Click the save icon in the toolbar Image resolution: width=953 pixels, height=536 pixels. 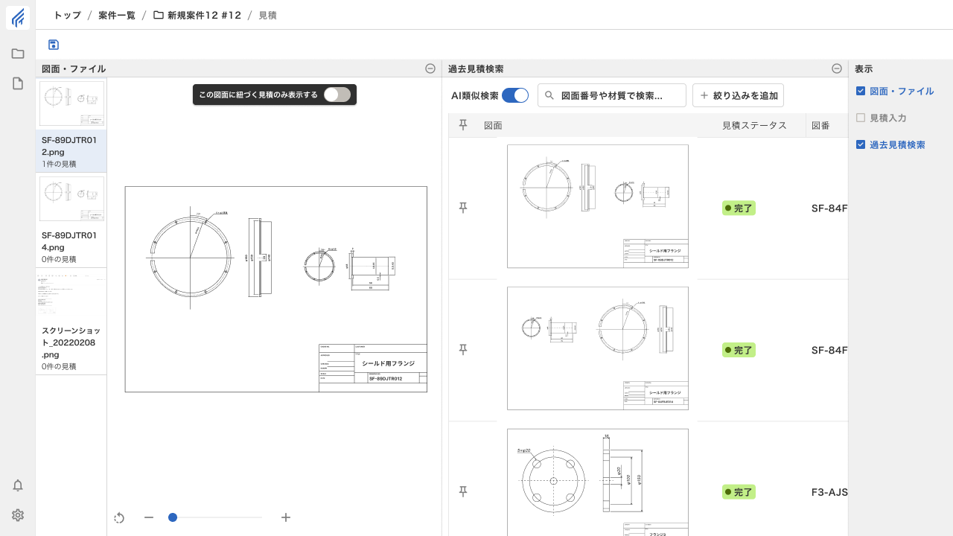tap(54, 45)
